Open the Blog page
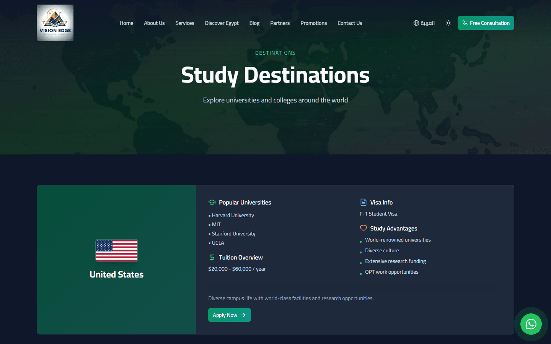This screenshot has height=344, width=551. click(254, 23)
